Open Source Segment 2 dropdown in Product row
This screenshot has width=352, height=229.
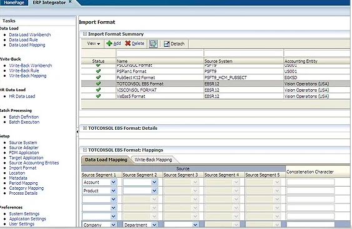[x=154, y=191]
